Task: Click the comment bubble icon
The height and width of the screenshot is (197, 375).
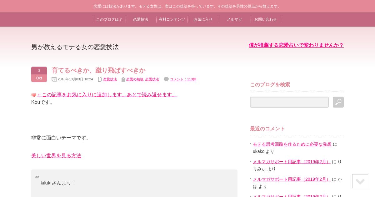Action: coord(166,79)
